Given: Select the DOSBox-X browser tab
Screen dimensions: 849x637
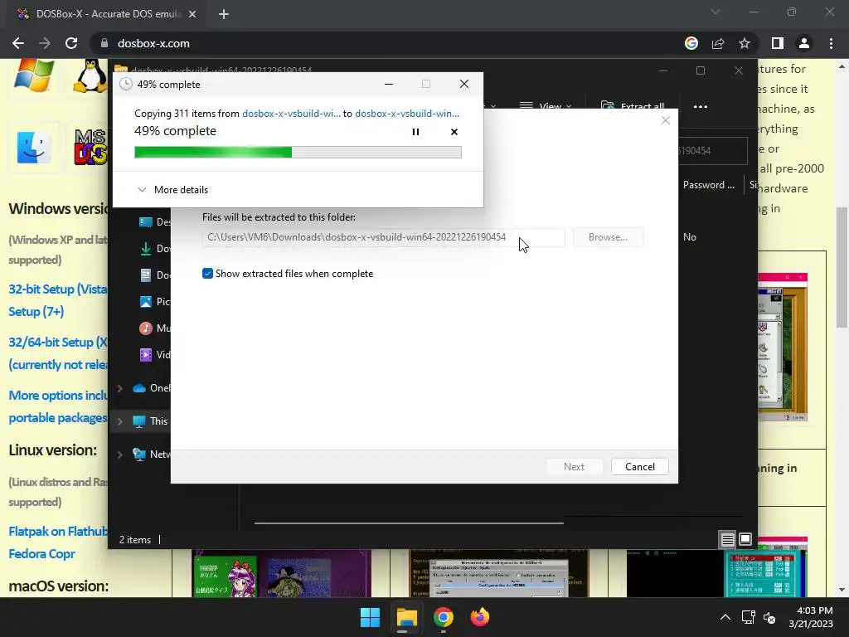Looking at the screenshot, I should pos(105,14).
